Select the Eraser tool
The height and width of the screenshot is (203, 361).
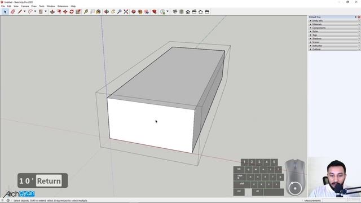(x=12, y=11)
